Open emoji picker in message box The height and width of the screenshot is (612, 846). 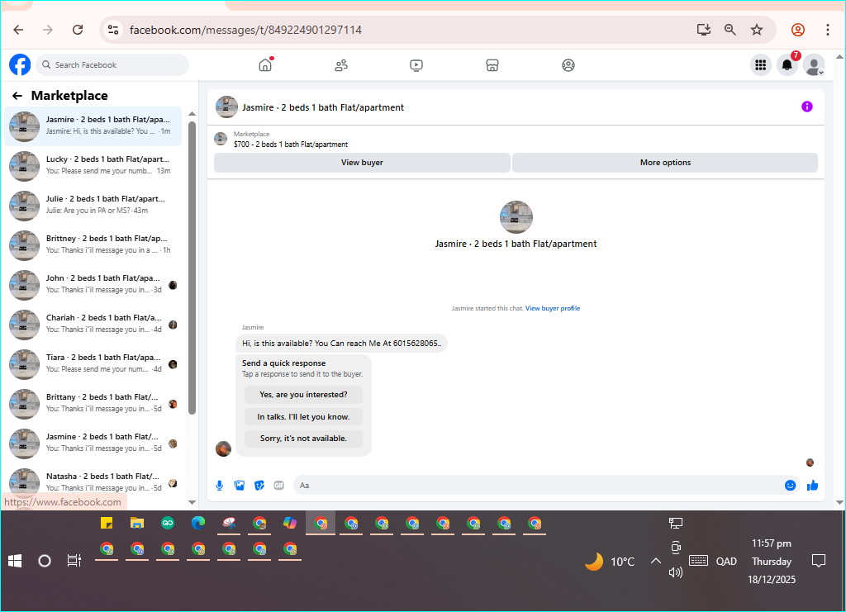tap(790, 486)
